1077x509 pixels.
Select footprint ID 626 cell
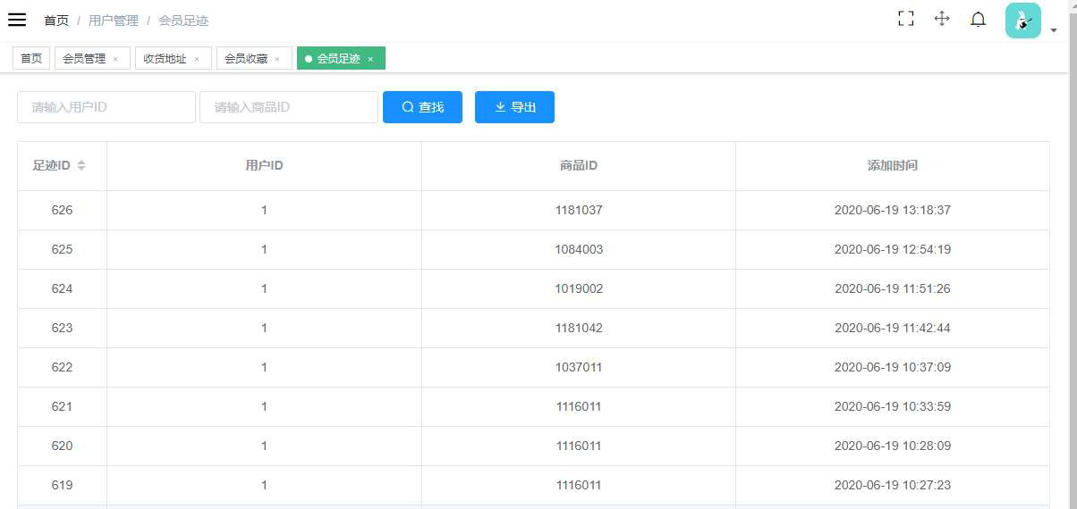pyautogui.click(x=63, y=210)
